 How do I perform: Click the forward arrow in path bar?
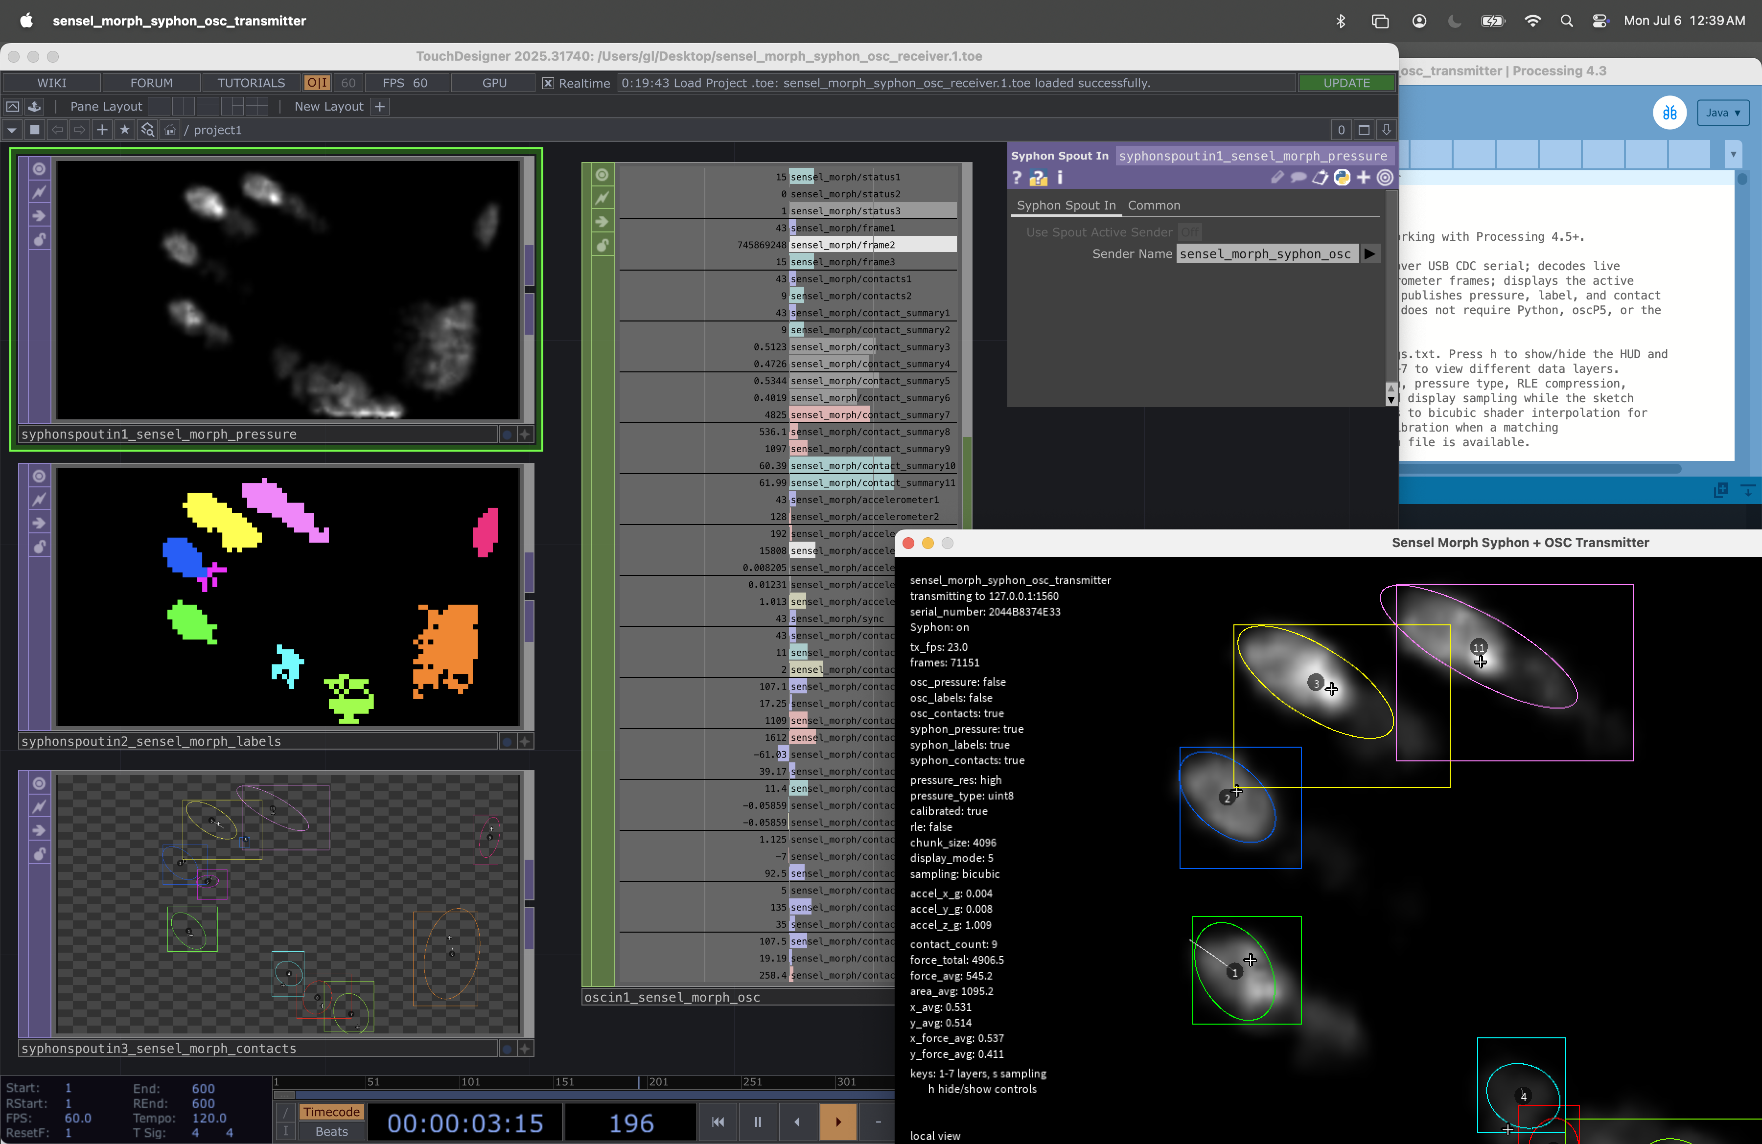point(79,130)
